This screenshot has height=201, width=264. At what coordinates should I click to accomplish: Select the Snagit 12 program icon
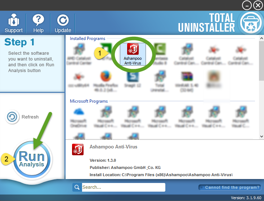tap(133, 79)
